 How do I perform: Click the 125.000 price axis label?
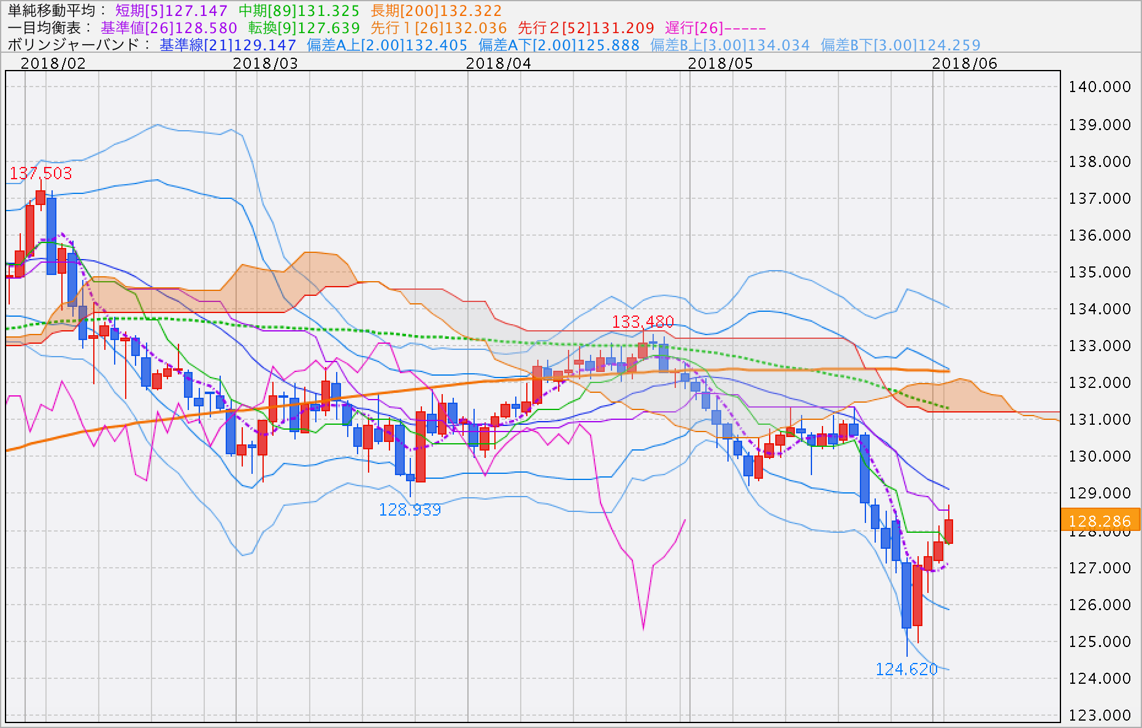(x=1100, y=641)
